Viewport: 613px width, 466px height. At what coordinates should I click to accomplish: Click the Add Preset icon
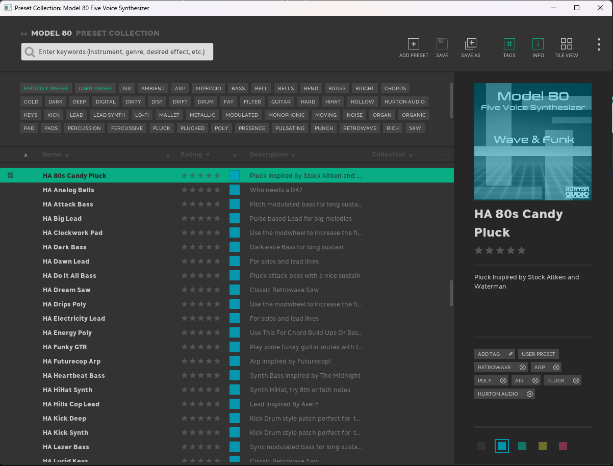click(414, 44)
